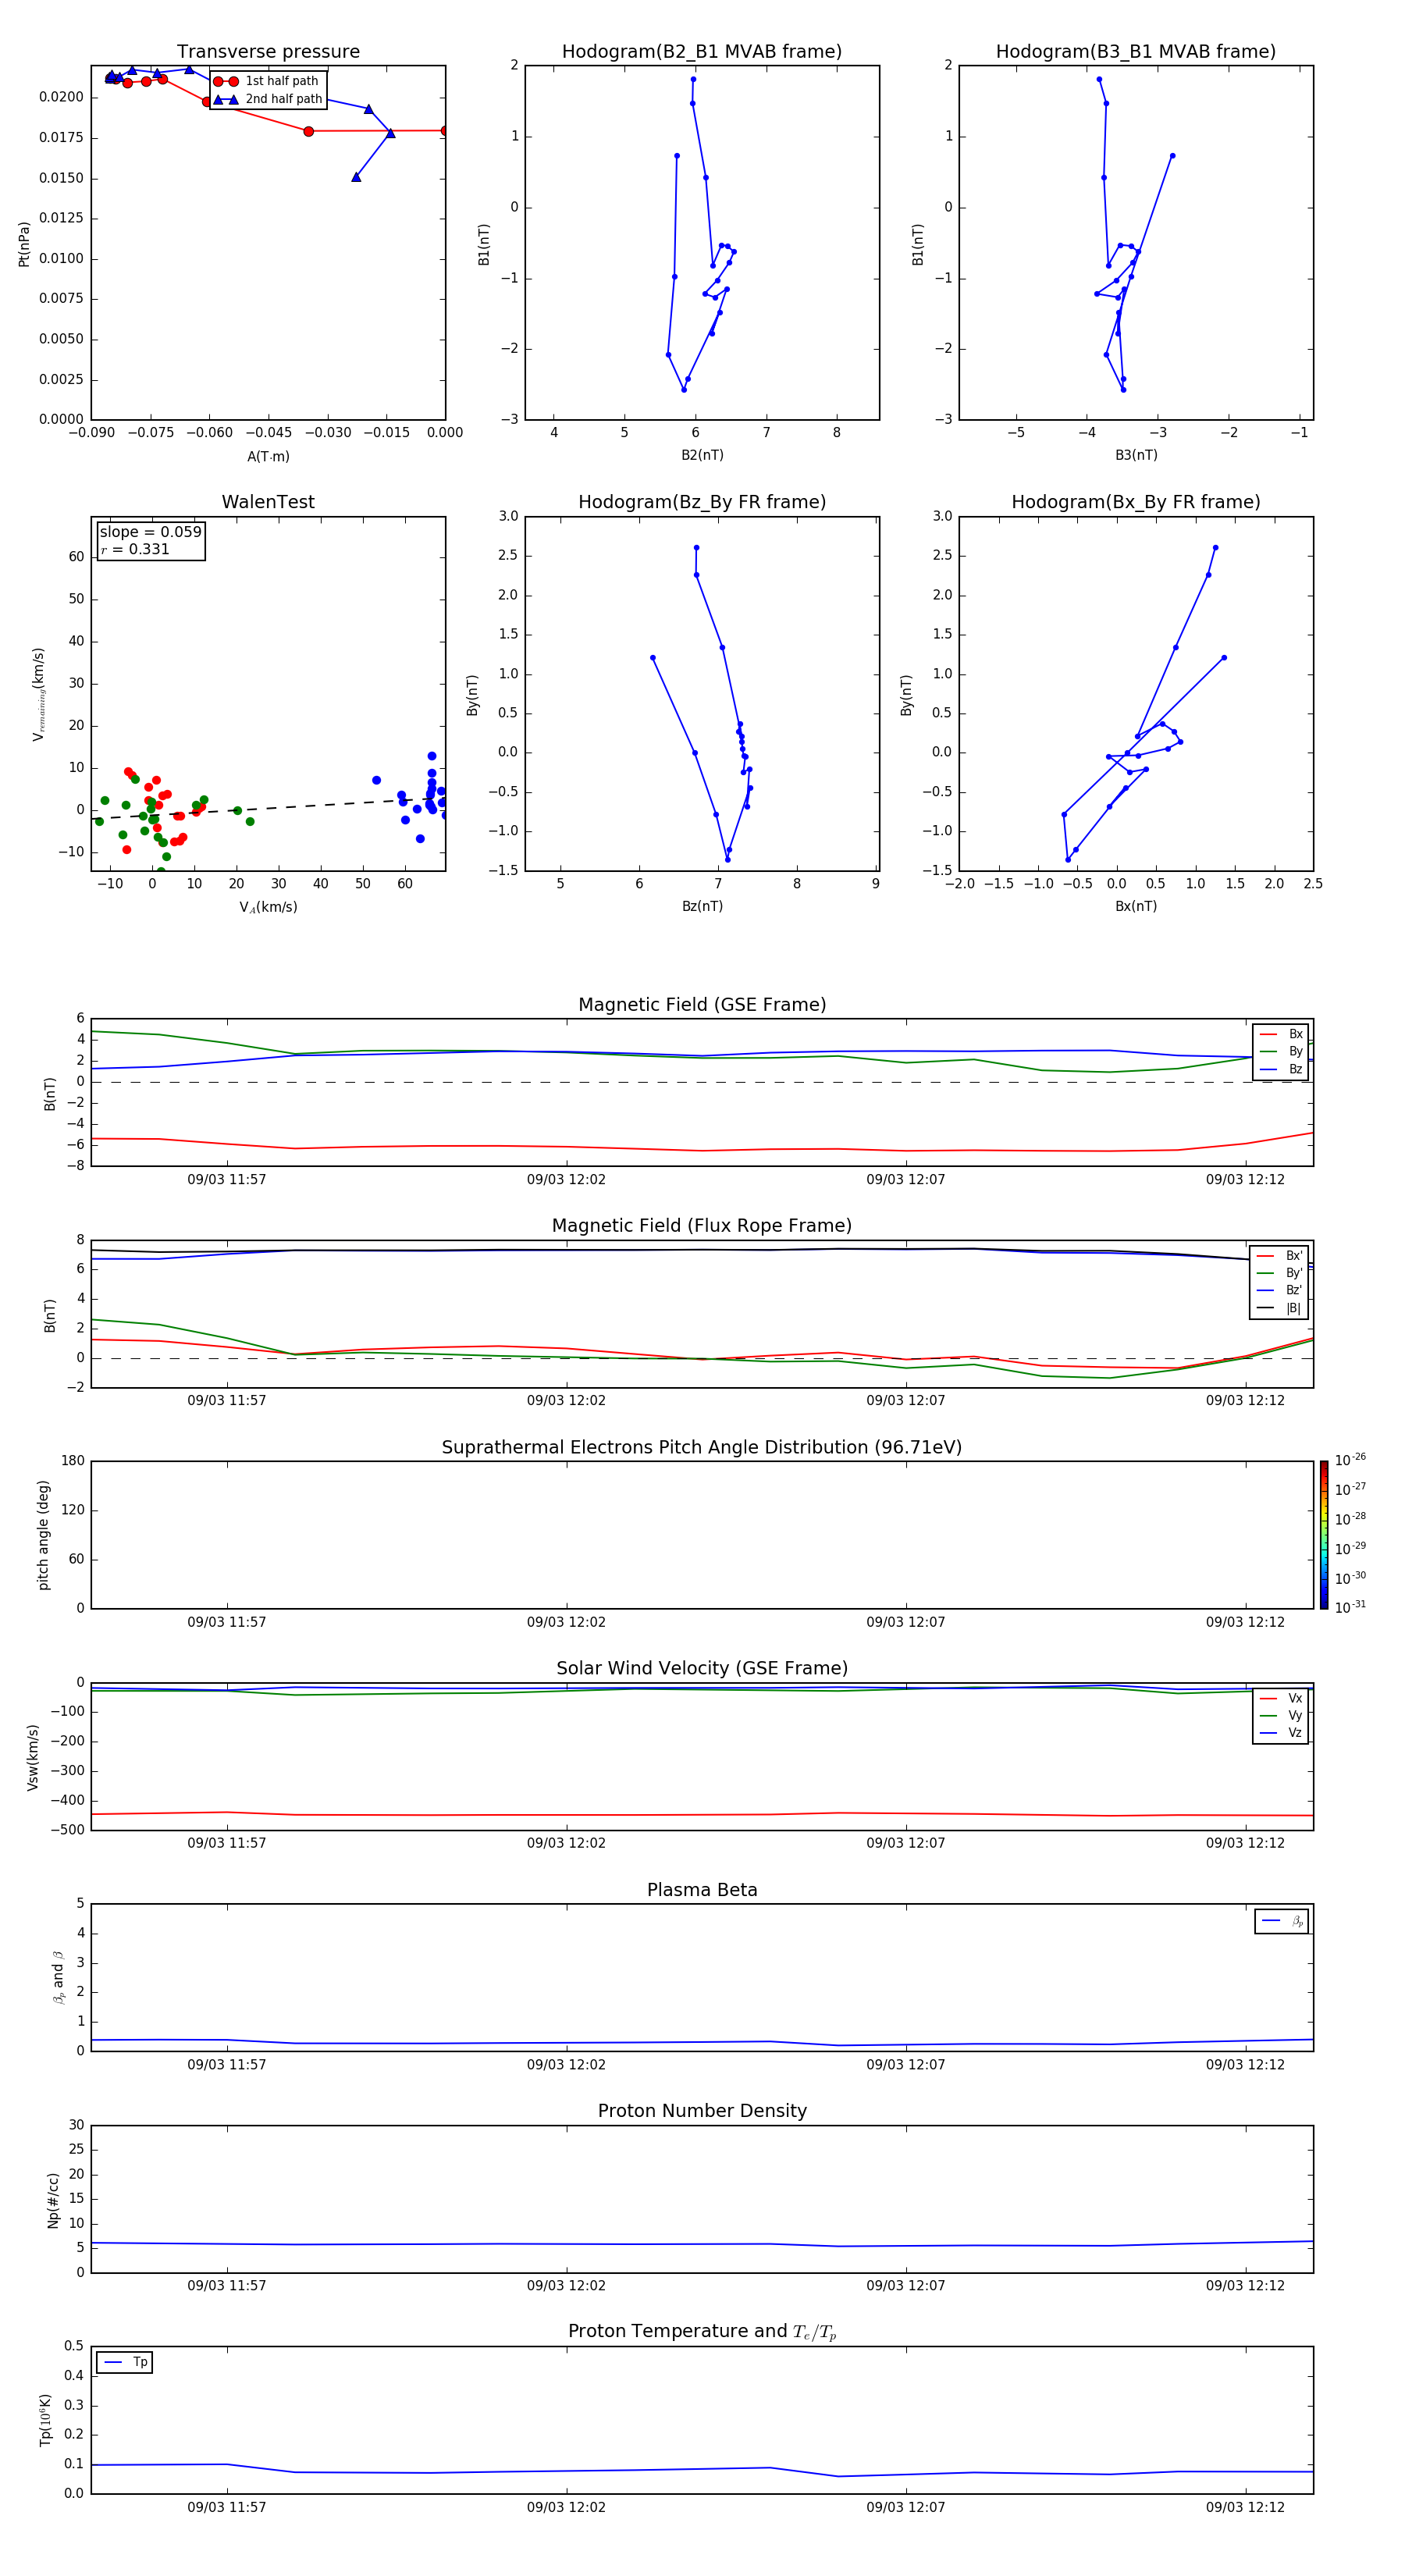Click the 'Magnetic Field (GSE Frame)' title
This screenshot has height=2576, width=1405.
[702, 1005]
